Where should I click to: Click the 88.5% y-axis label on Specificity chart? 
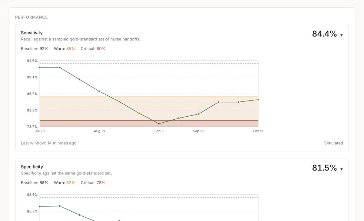tap(32, 194)
